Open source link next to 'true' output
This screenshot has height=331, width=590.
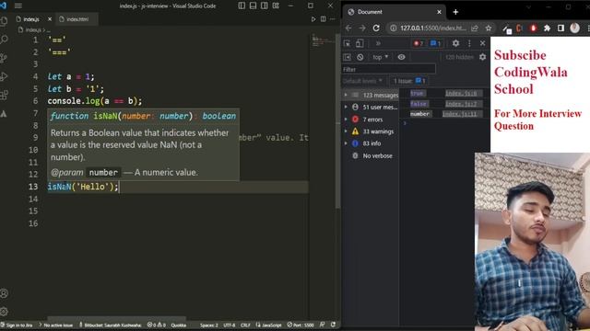point(461,93)
